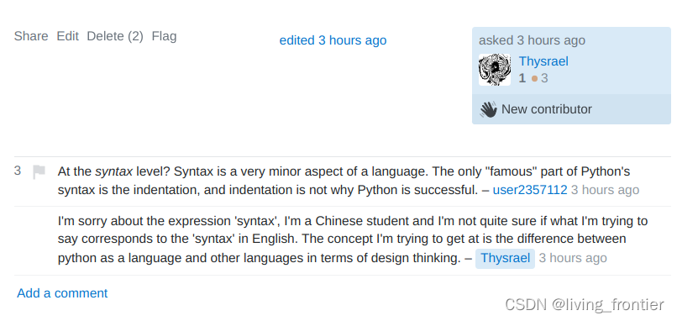677x321 pixels.
Task: Click the Edit link
Action: tap(68, 36)
